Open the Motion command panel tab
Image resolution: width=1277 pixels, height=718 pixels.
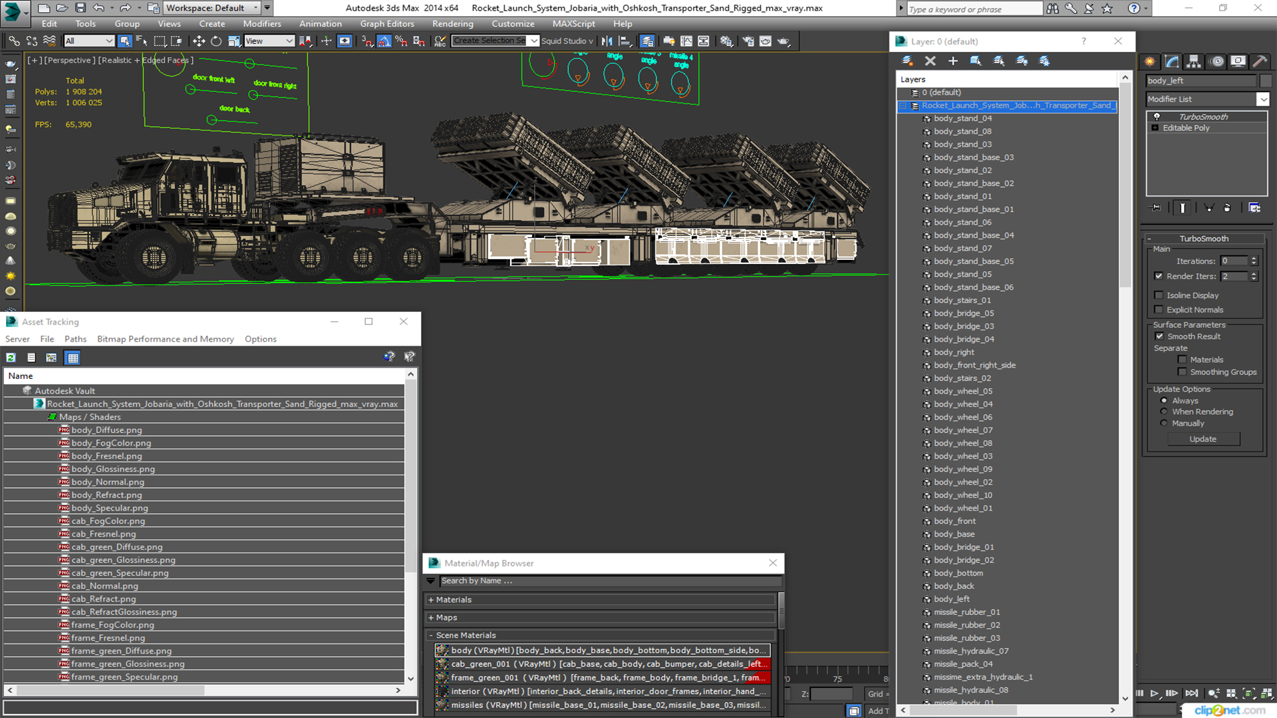pyautogui.click(x=1216, y=61)
